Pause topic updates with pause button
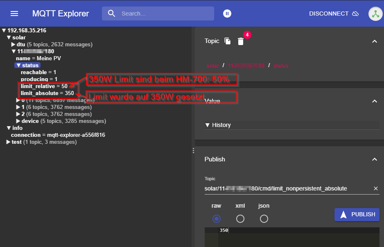This screenshot has width=384, height=247. (227, 14)
